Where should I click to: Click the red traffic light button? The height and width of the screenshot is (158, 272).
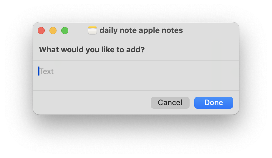pyautogui.click(x=41, y=31)
